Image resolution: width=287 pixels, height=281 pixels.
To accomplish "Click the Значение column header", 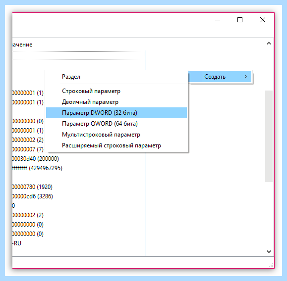I will pos(22,45).
